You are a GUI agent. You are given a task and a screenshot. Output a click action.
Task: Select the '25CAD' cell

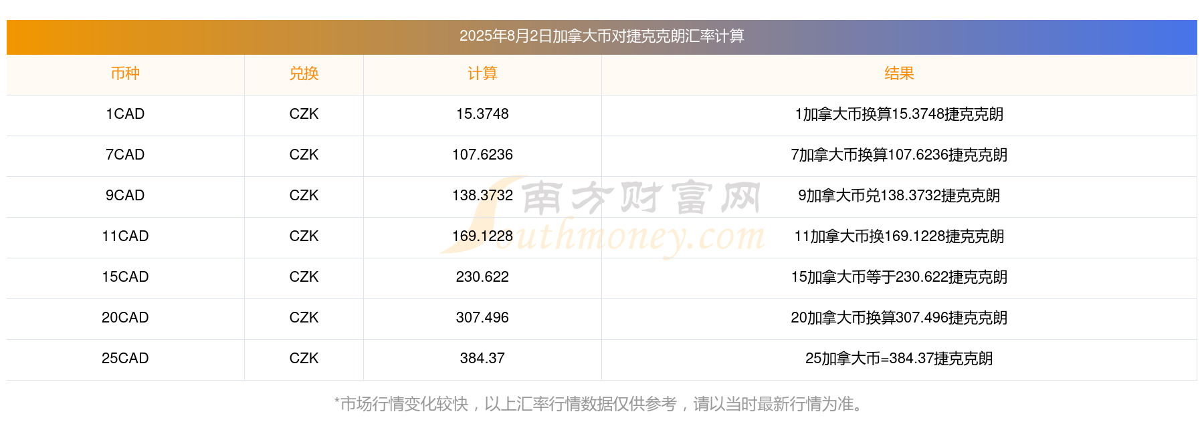pyautogui.click(x=125, y=359)
